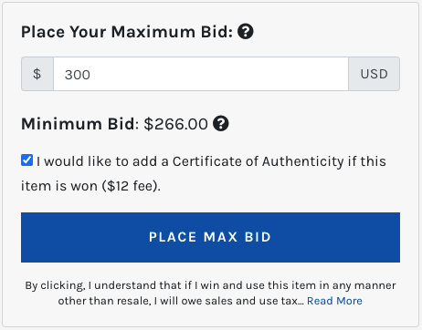
Task: Click the 'Minimum Bid' bold label
Action: pyautogui.click(x=78, y=124)
